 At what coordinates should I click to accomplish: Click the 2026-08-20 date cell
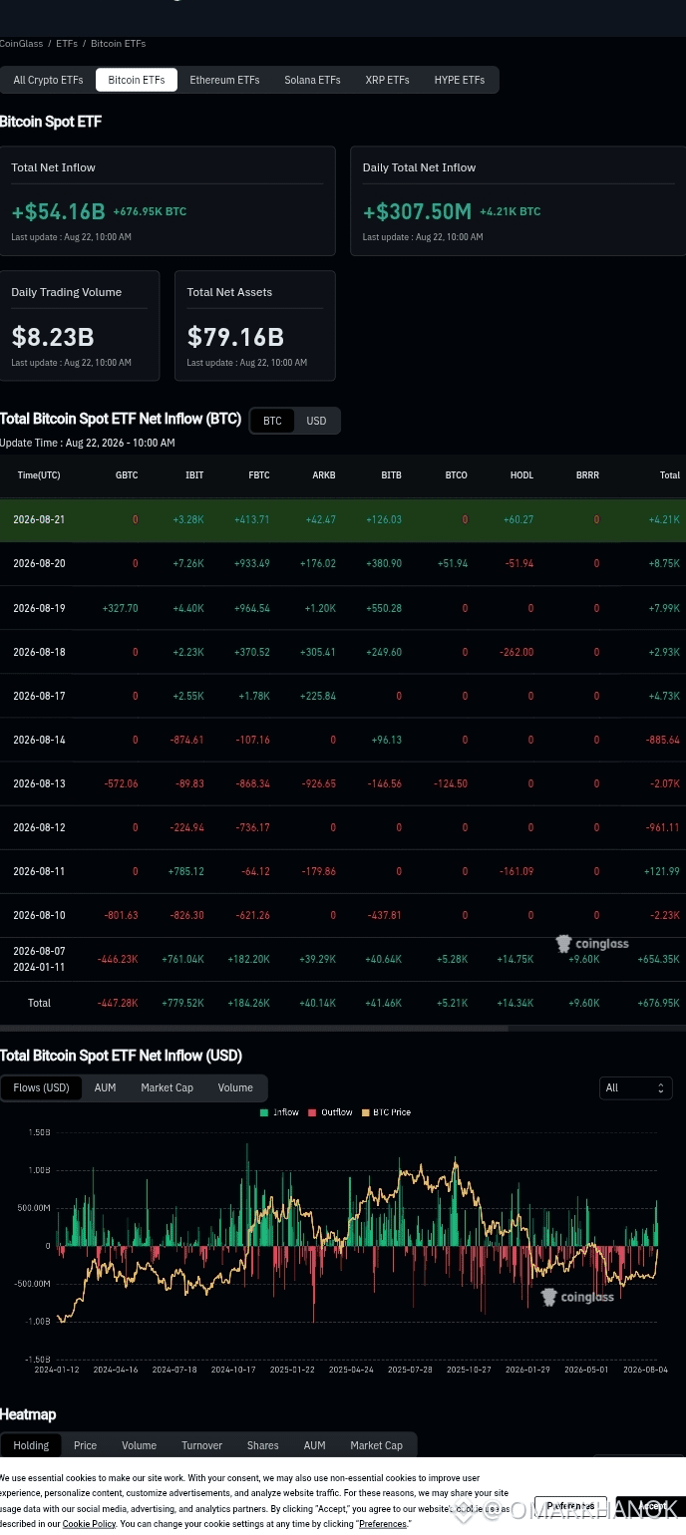39,563
